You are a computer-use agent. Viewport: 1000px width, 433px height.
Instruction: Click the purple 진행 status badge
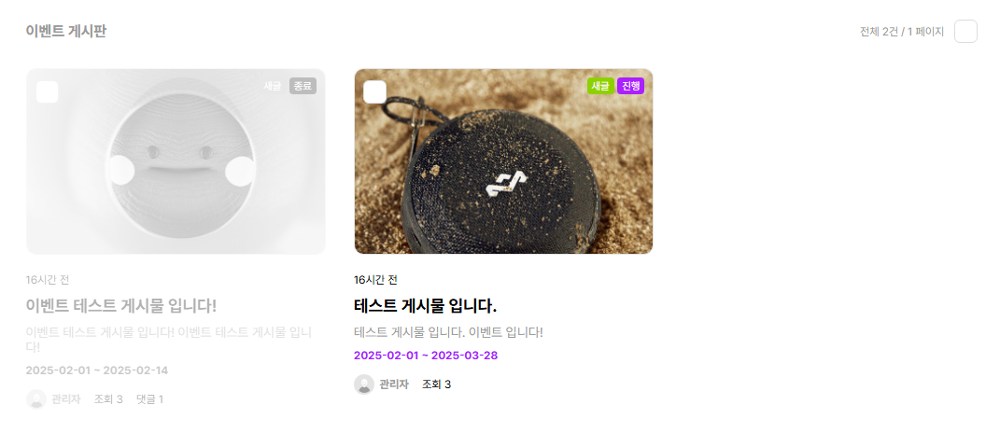(631, 86)
